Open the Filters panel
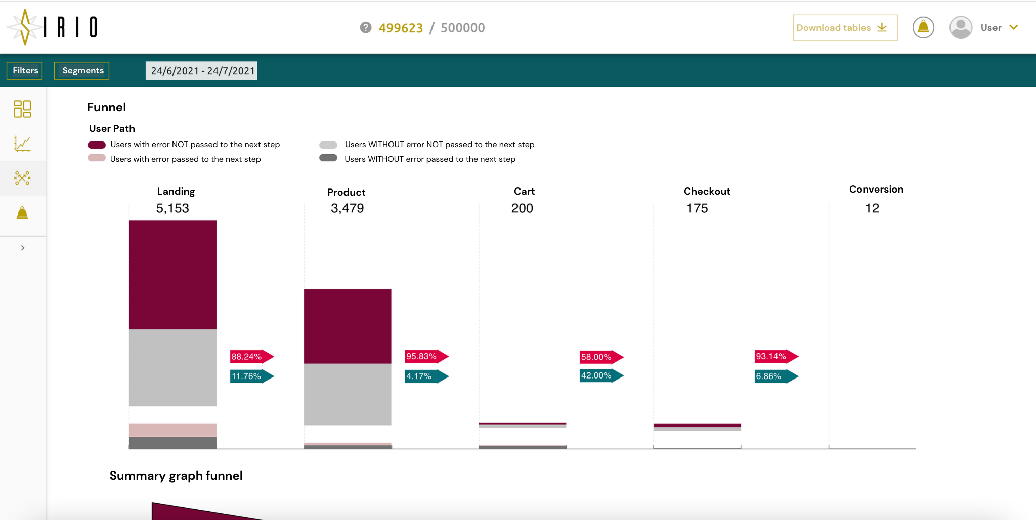1036x520 pixels. coord(25,71)
